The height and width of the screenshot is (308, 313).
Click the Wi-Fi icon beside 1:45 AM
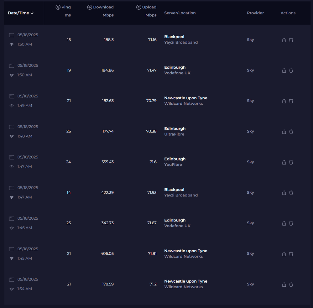[12, 258]
